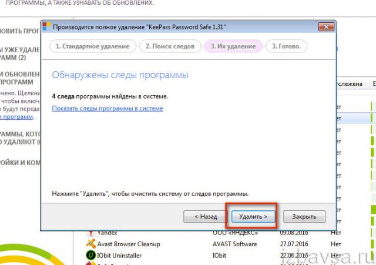Select the IObit Uninstaller row name
Screen dimensions: 376x265
coord(119,256)
